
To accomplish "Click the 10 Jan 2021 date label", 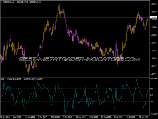I will pos(144,117).
